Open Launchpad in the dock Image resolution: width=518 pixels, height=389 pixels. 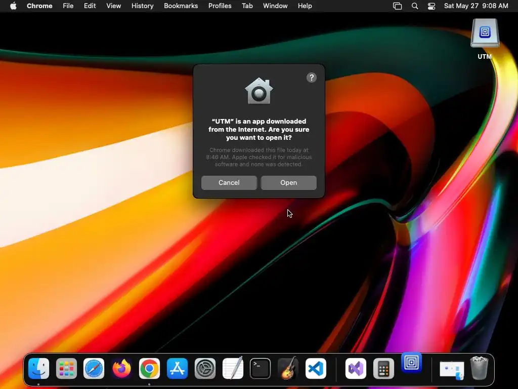click(x=66, y=368)
